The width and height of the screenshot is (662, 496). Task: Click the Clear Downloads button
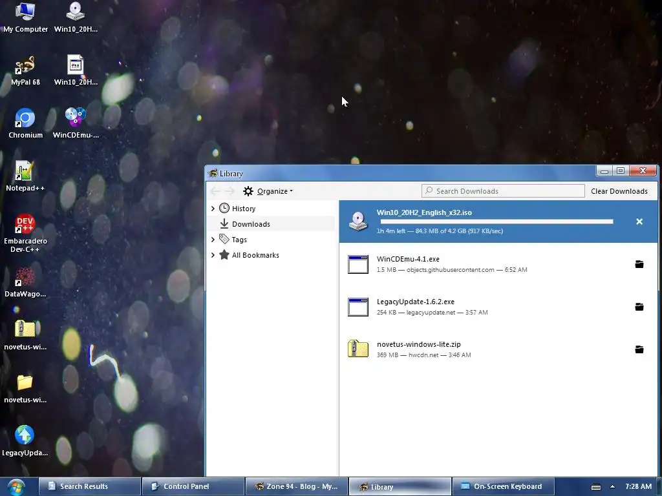619,191
